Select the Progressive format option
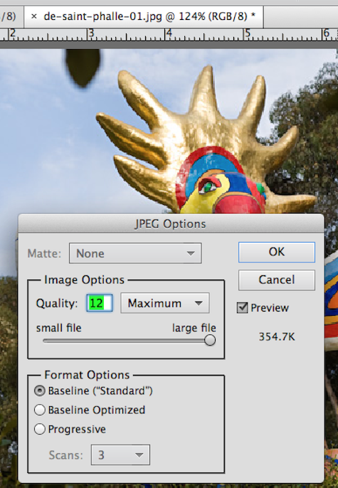The image size is (338, 488). 40,429
